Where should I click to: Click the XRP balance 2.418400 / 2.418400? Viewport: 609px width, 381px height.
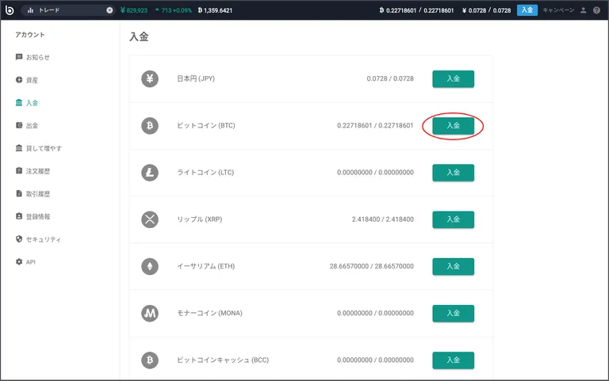point(383,219)
